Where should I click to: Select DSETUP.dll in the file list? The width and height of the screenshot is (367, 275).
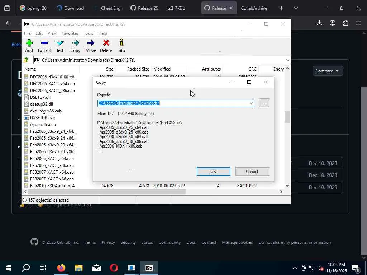tap(40, 97)
